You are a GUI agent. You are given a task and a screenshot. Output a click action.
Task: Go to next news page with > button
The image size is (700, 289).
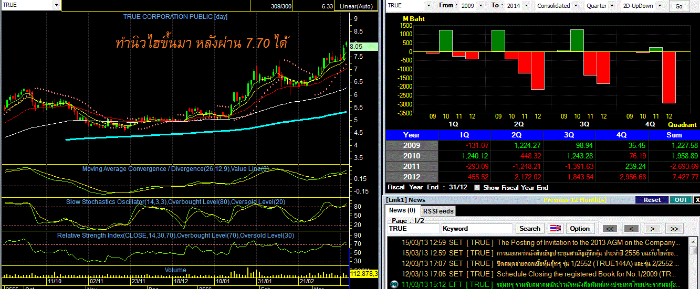(653, 229)
